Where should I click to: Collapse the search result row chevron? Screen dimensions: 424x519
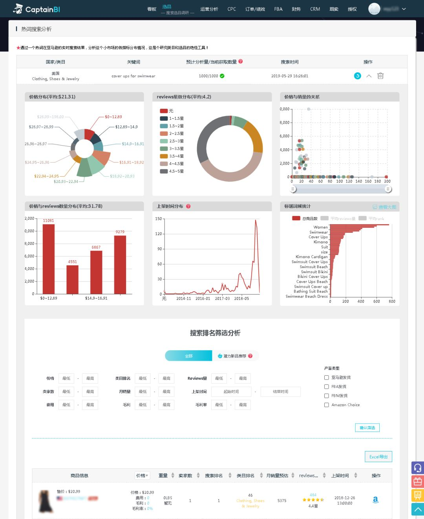click(x=369, y=76)
